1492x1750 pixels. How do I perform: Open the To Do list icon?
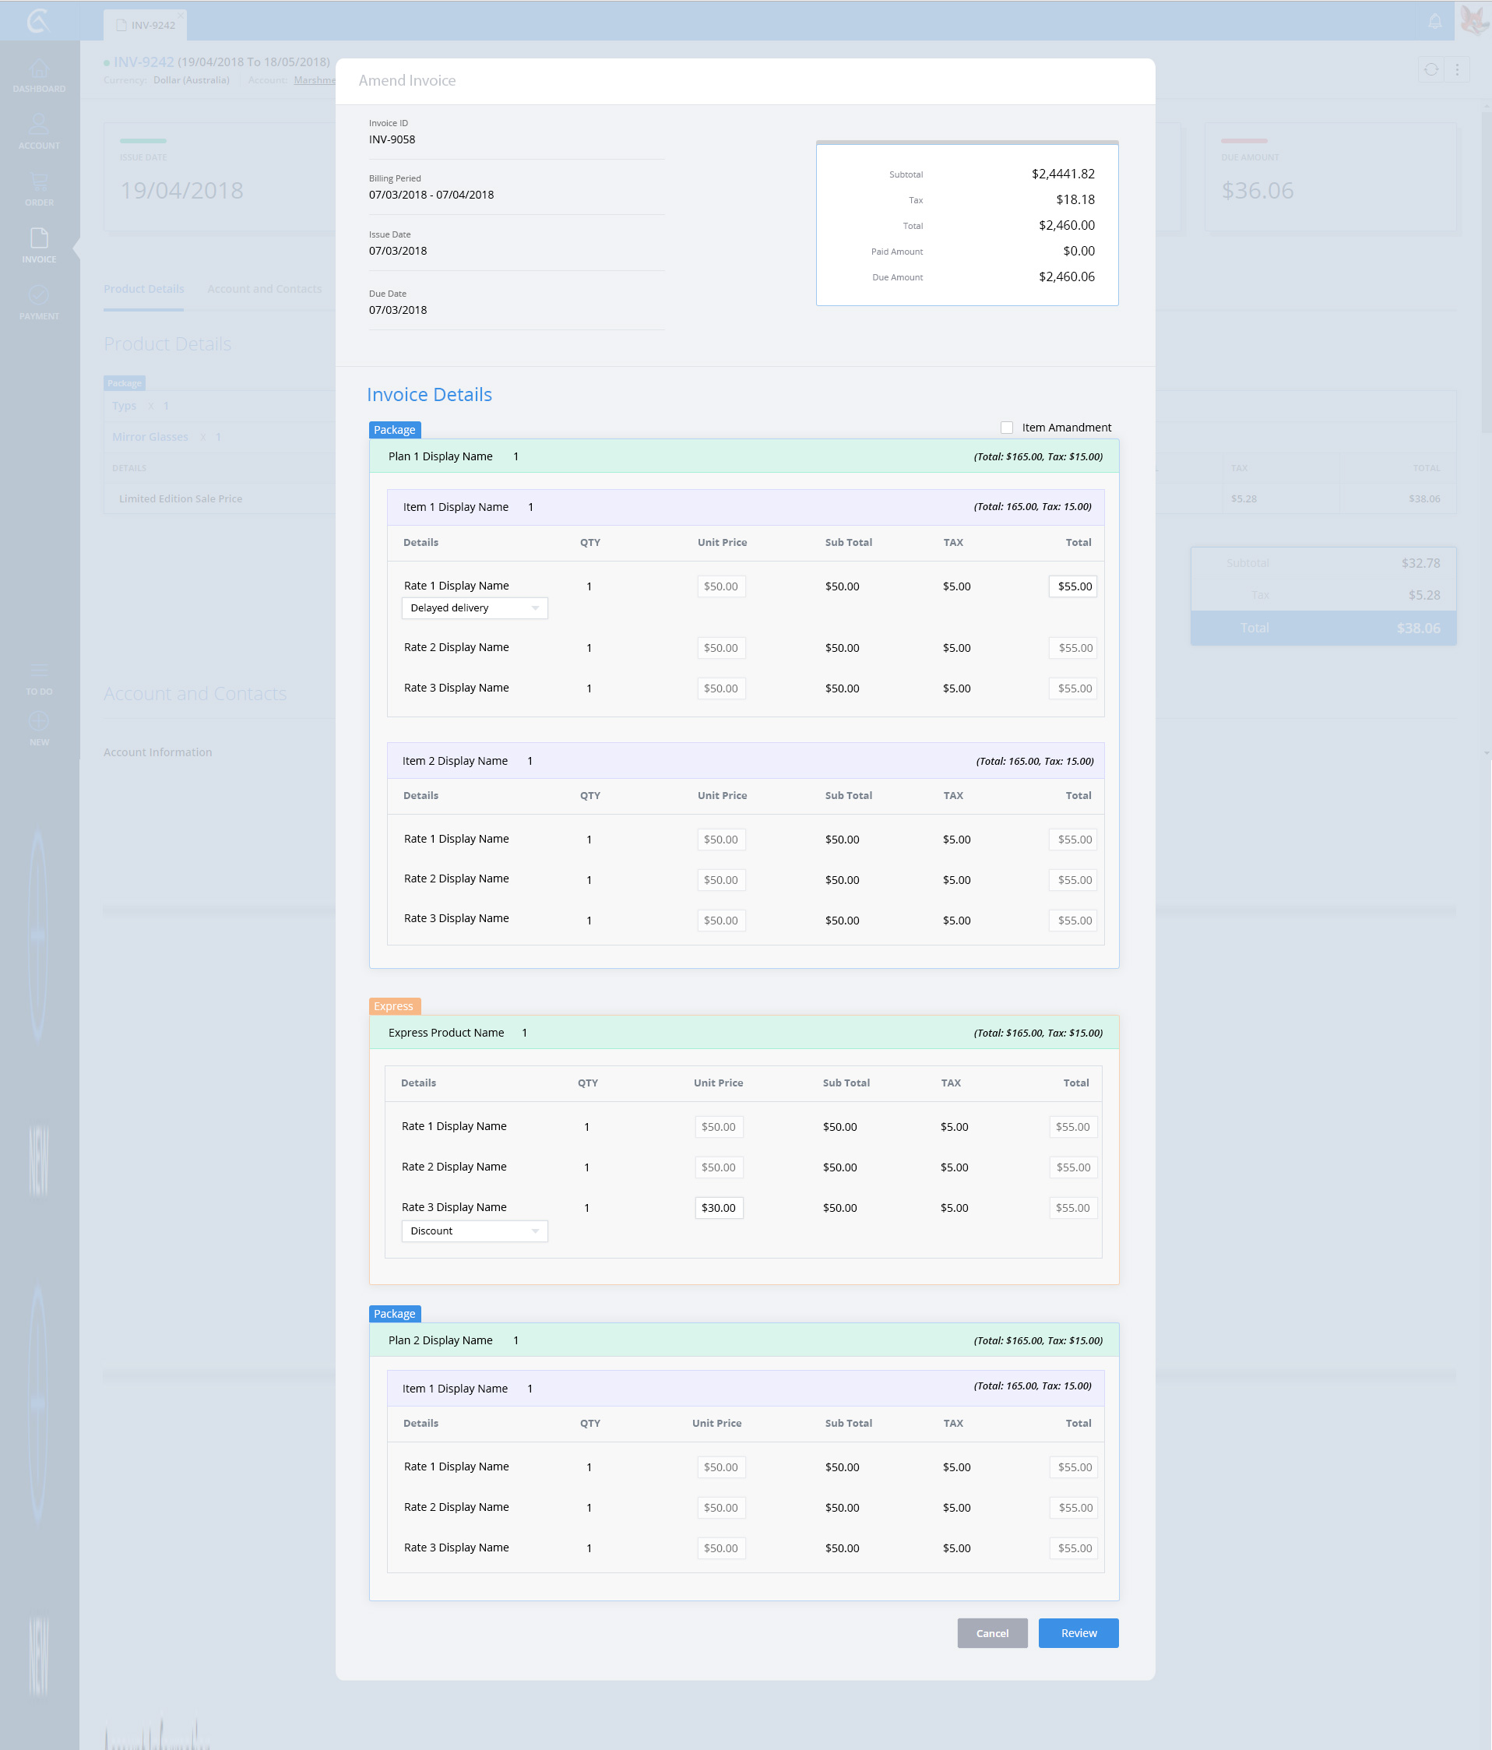point(39,678)
